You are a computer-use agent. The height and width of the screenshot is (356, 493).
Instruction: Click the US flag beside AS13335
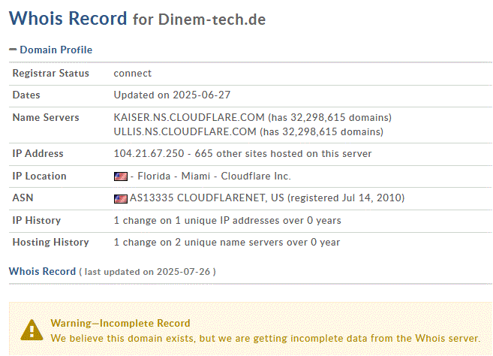pyautogui.click(x=120, y=199)
